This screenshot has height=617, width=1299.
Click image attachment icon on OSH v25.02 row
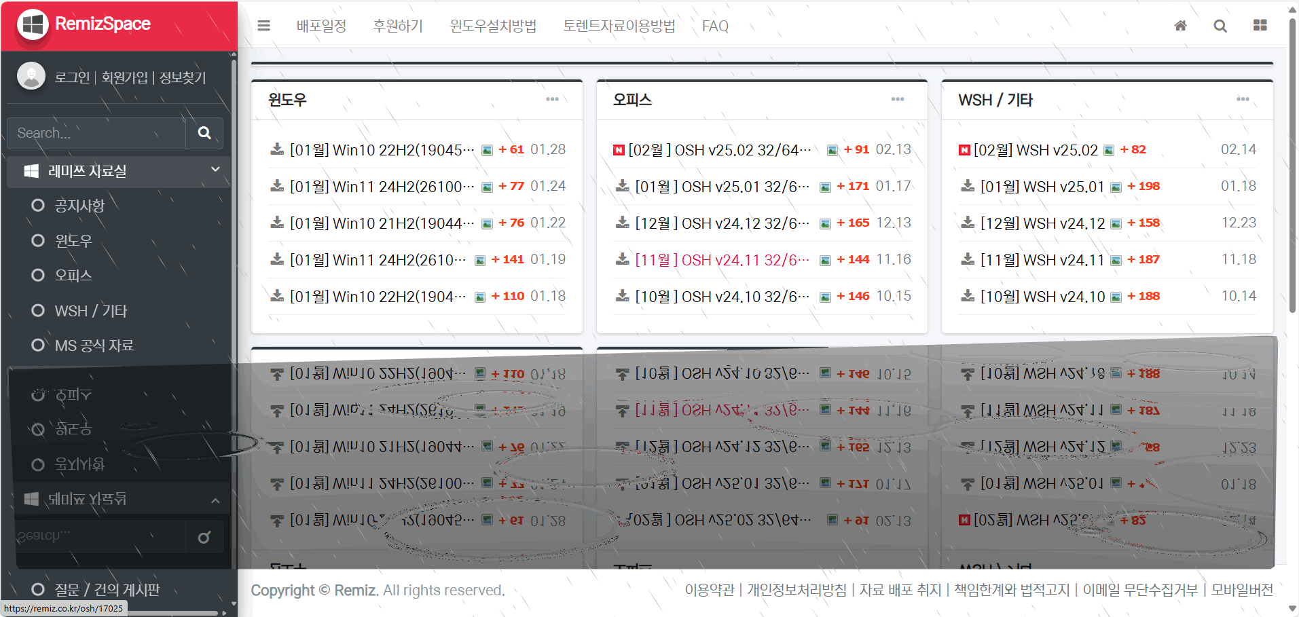coord(833,150)
